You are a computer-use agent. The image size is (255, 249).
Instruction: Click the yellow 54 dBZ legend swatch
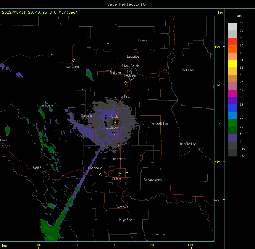coord(233,64)
